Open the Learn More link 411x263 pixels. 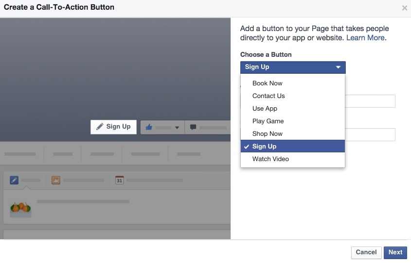coord(365,38)
